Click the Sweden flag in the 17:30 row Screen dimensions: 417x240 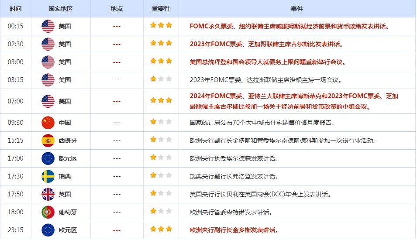48,176
